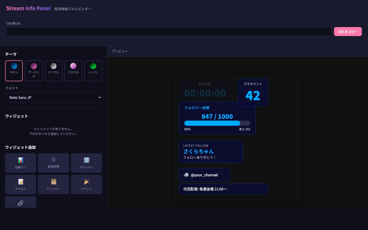Viewport: 368px width, 230px height.
Task: Open the font dropdown showing Noto Sans JP
Action: pyautogui.click(x=53, y=97)
